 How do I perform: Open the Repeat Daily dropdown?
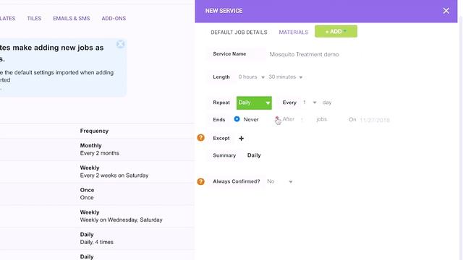click(x=254, y=103)
